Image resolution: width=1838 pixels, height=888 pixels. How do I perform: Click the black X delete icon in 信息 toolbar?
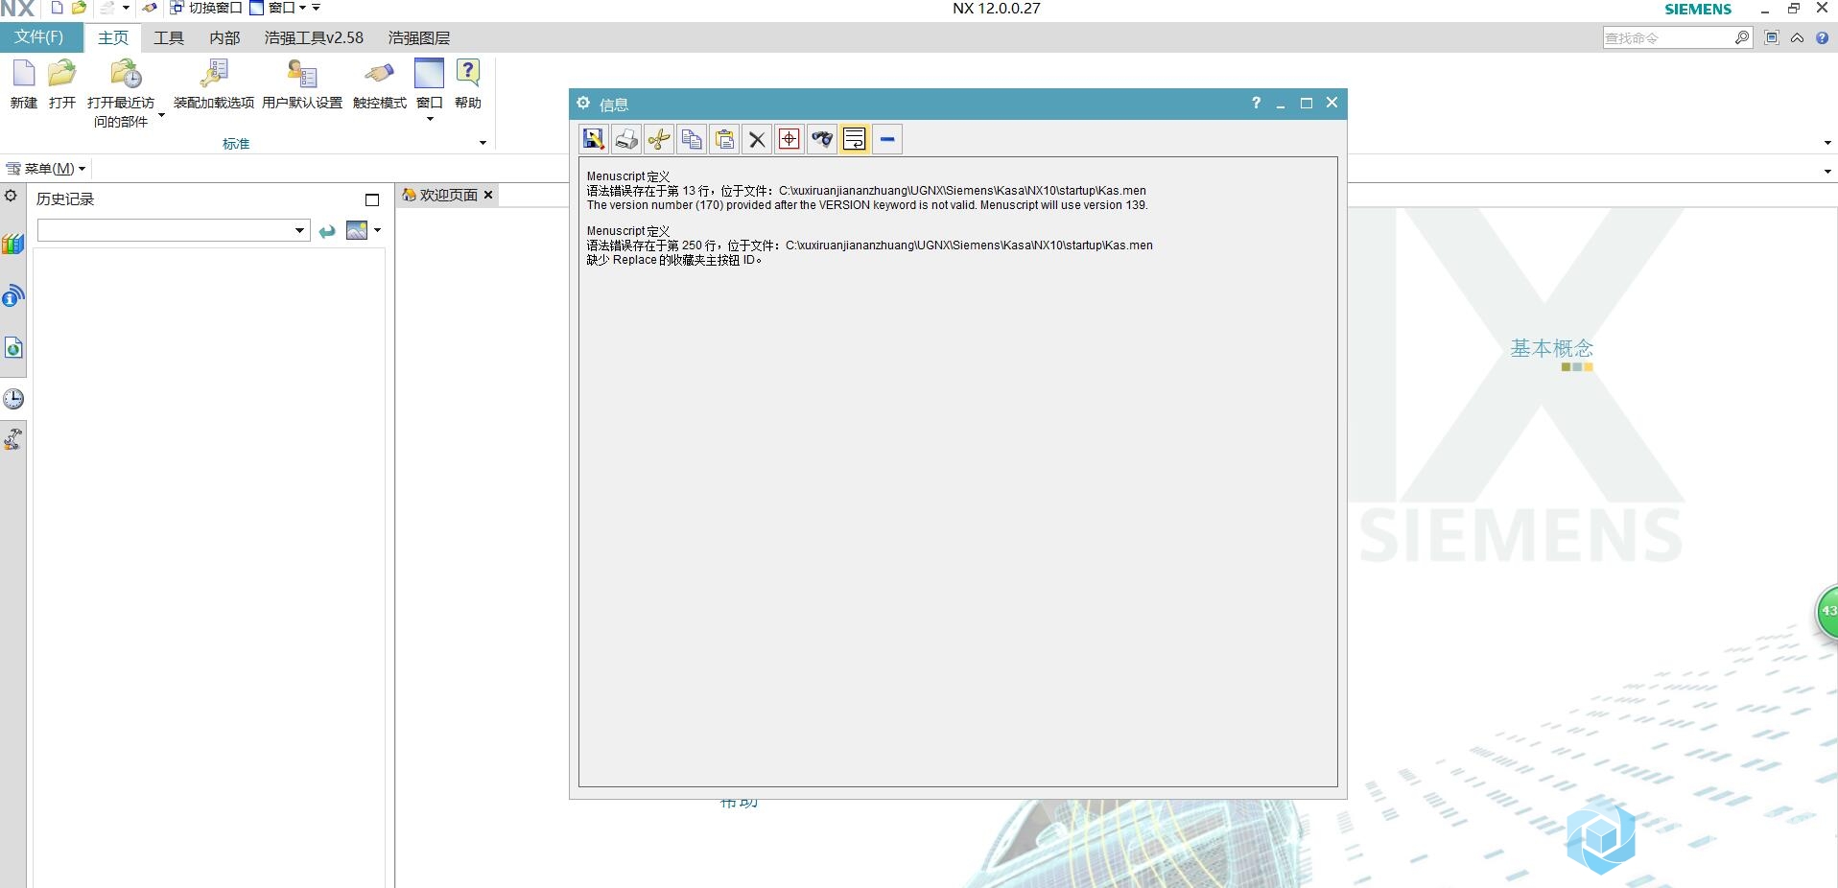click(757, 139)
